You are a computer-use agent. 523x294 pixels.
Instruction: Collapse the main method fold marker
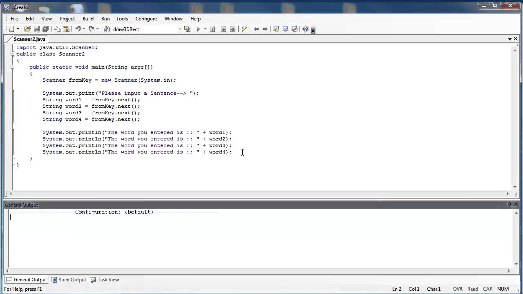point(13,67)
